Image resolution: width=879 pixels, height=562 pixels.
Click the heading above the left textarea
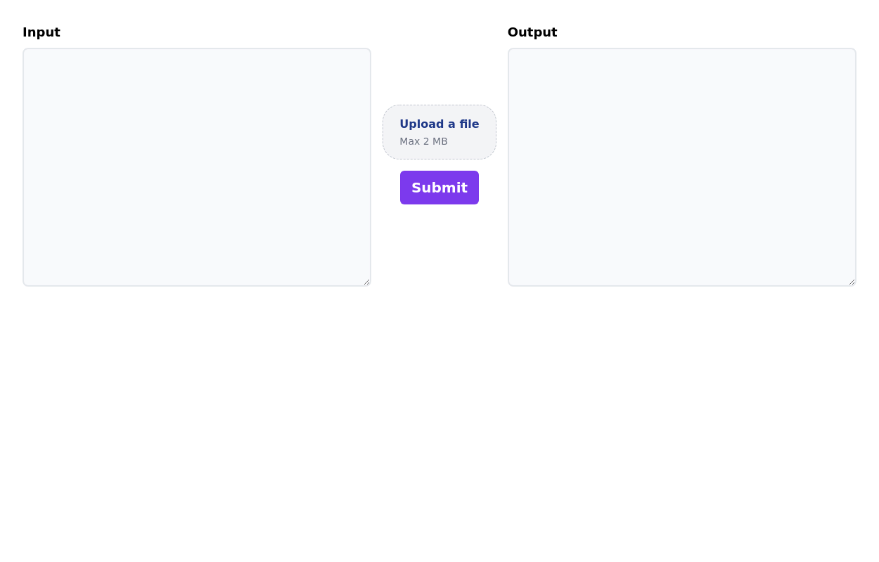tap(41, 32)
